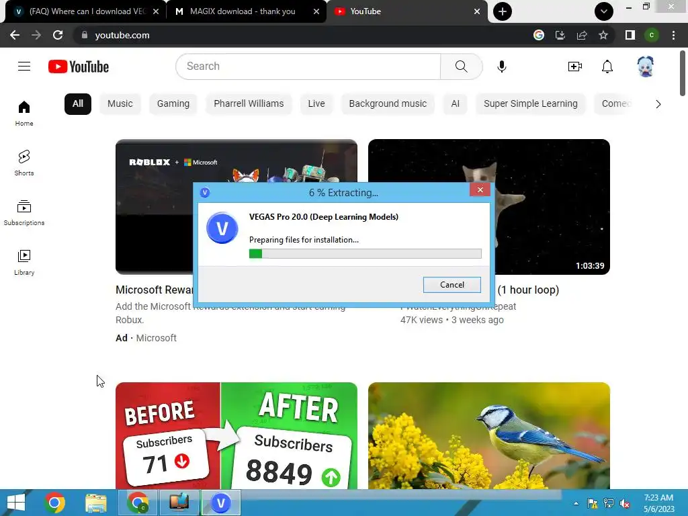The image size is (688, 516).
Task: Click the Google icon in address bar
Action: pyautogui.click(x=539, y=35)
